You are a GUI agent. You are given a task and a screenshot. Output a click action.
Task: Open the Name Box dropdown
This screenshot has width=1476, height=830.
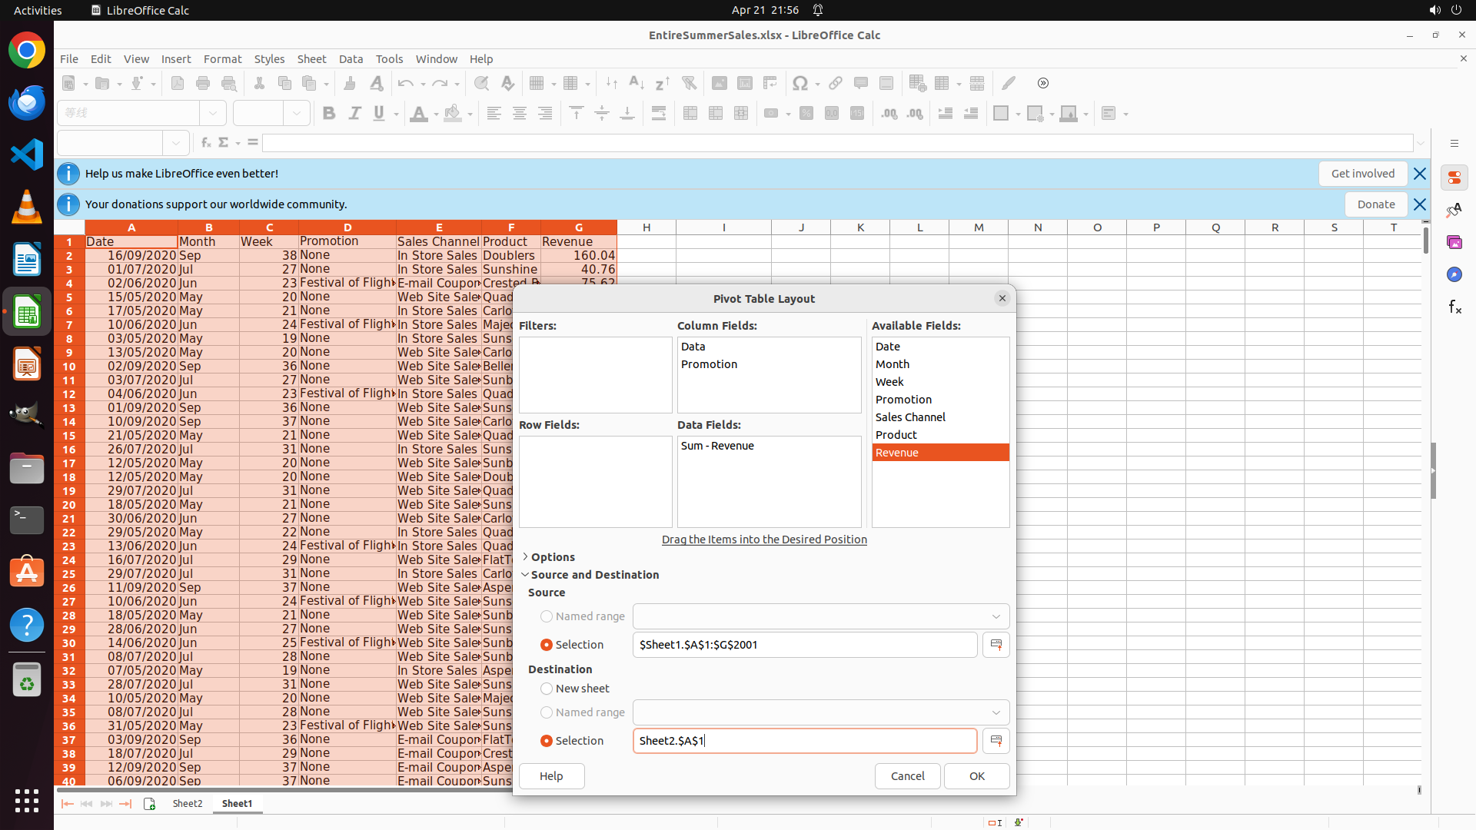[176, 143]
